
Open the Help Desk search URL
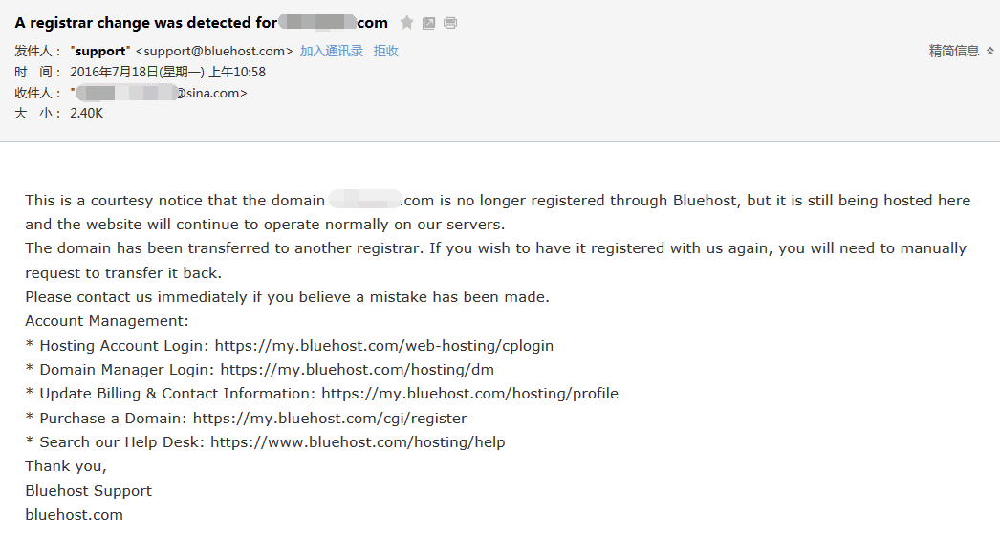[x=358, y=441]
